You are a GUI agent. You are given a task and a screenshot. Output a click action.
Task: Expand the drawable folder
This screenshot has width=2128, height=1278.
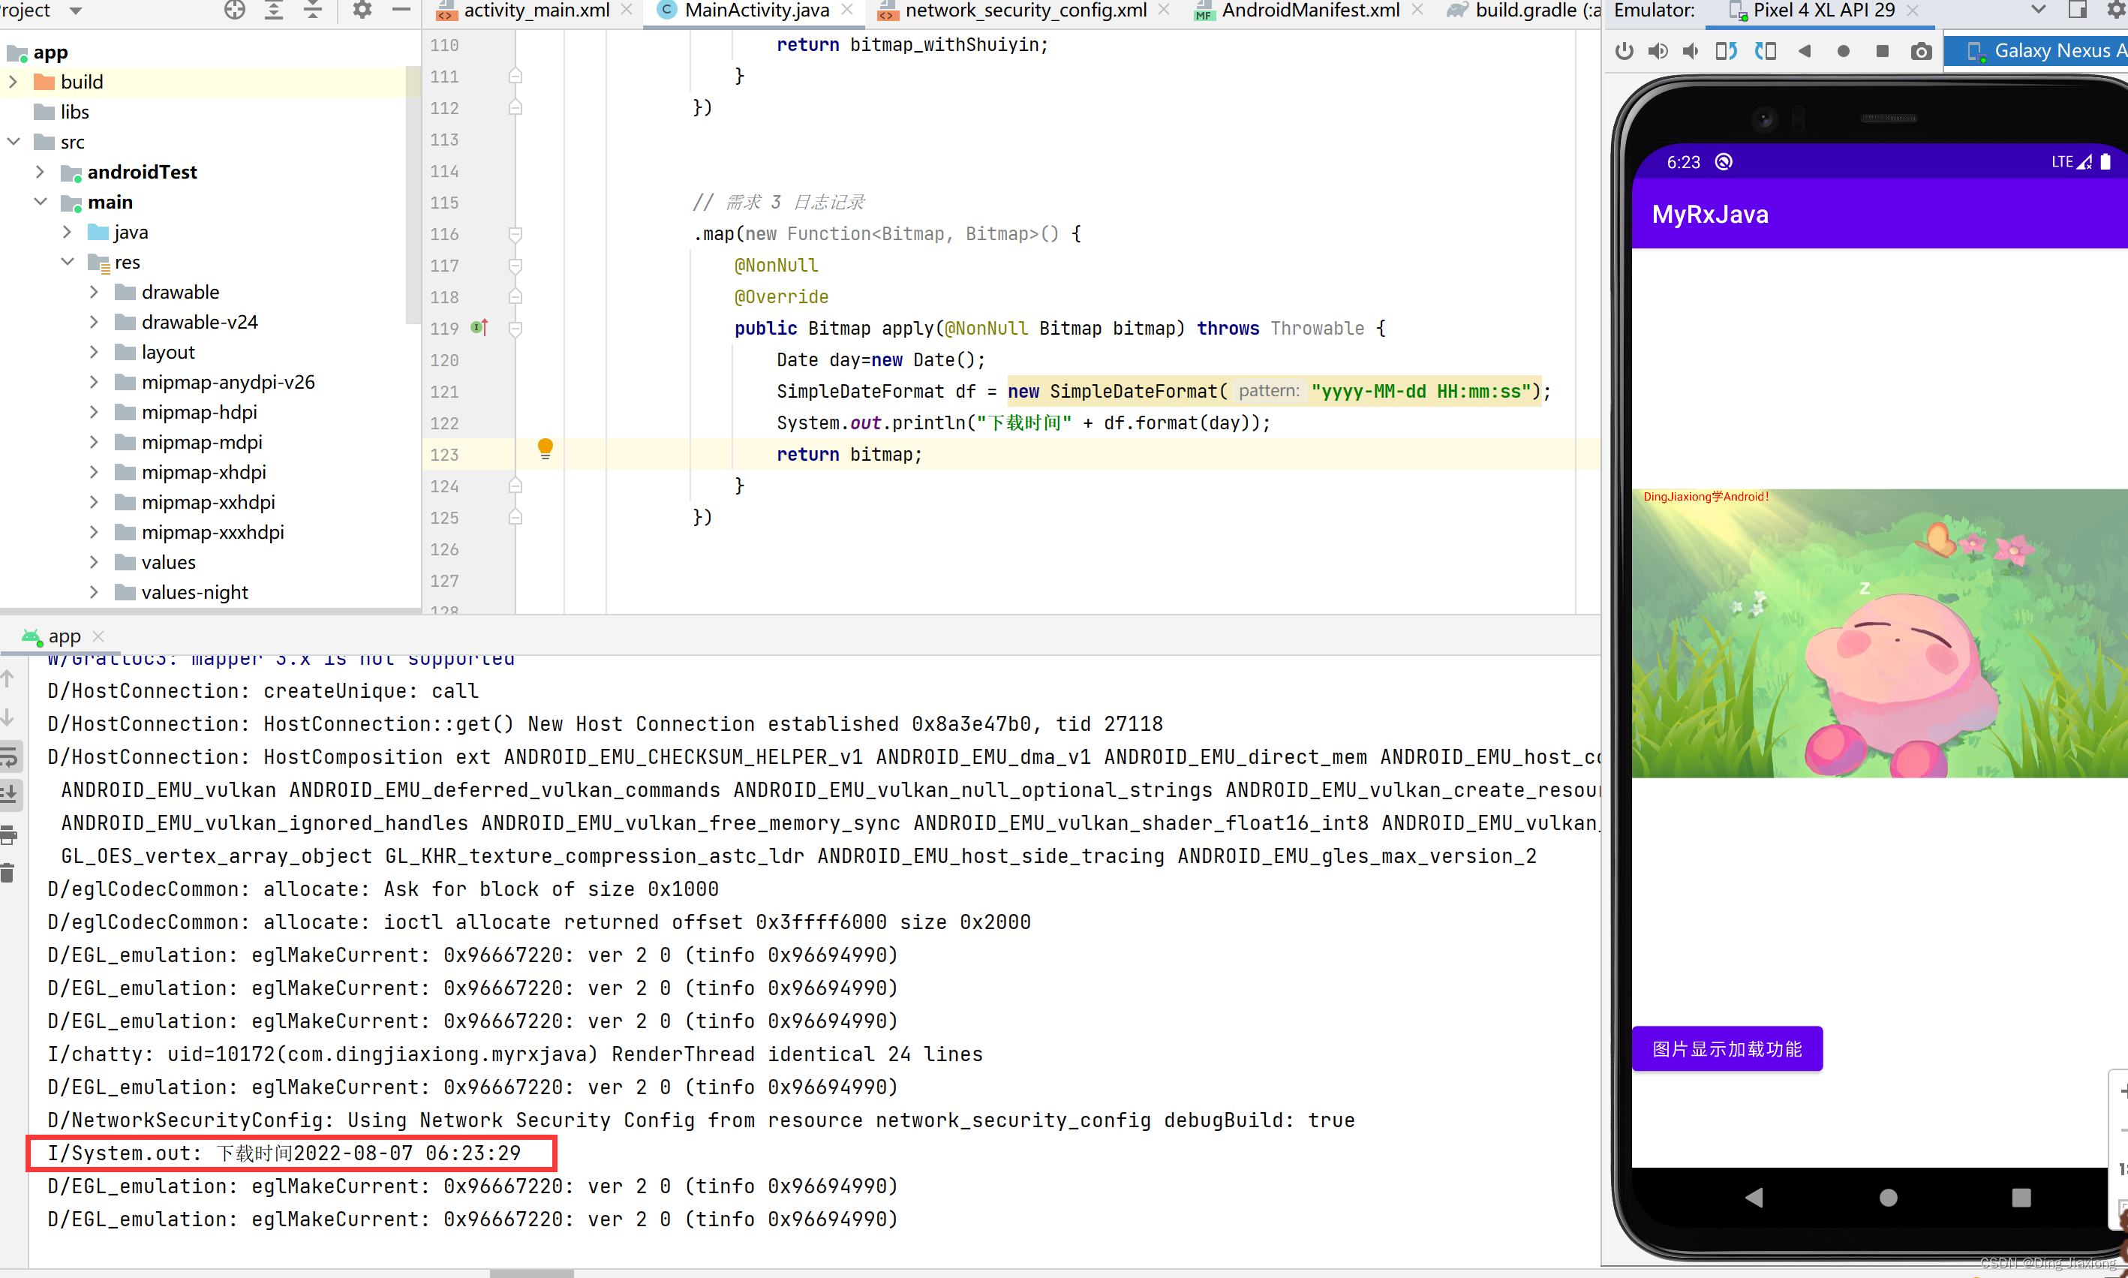94,292
